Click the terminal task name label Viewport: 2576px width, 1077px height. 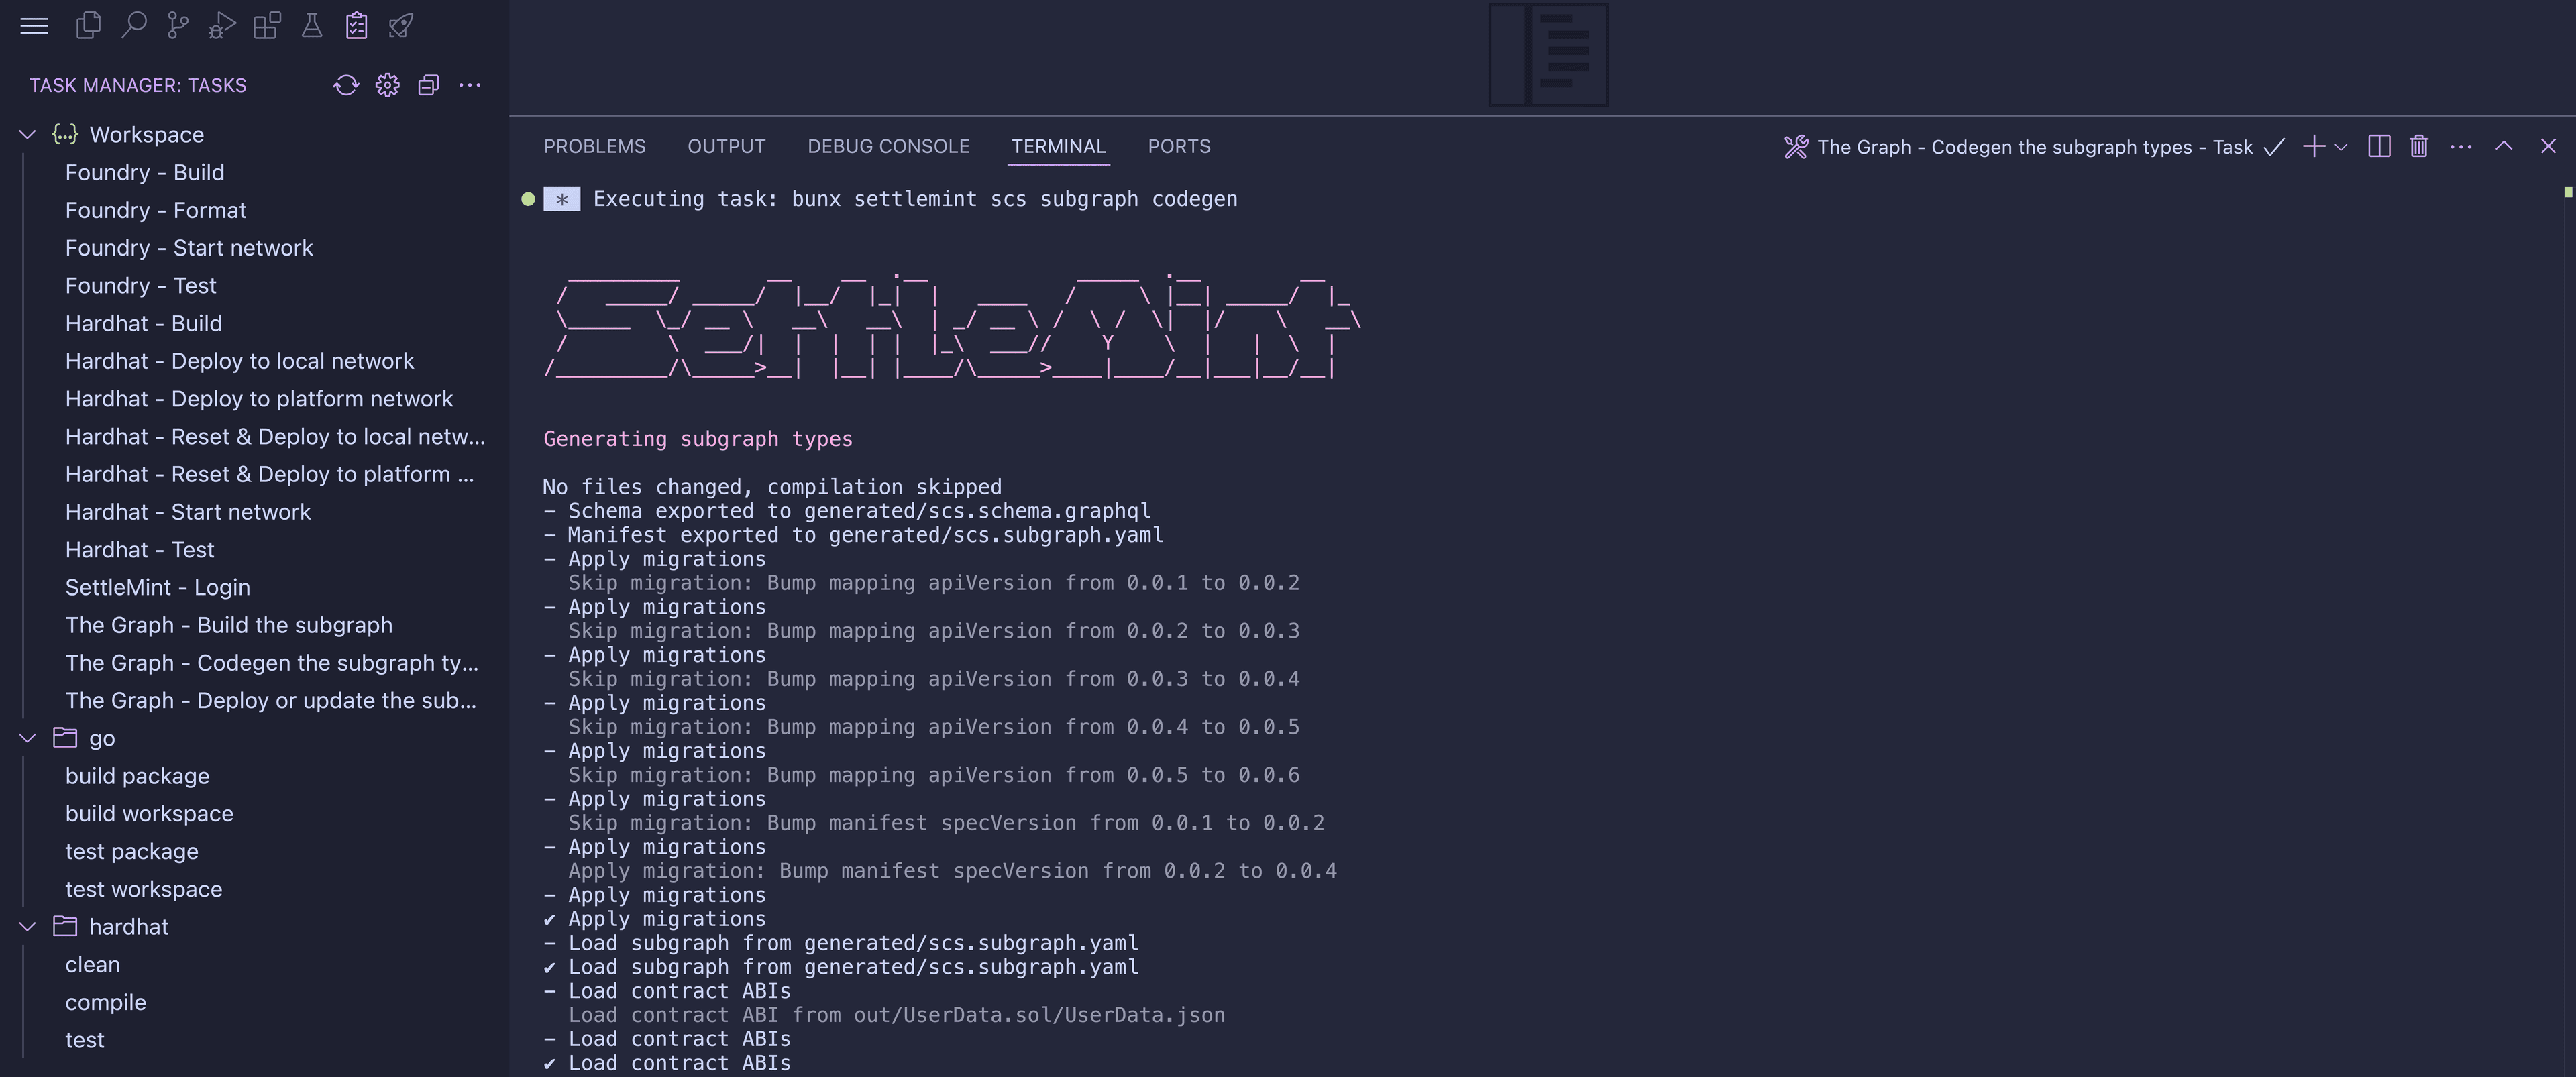coord(2034,147)
